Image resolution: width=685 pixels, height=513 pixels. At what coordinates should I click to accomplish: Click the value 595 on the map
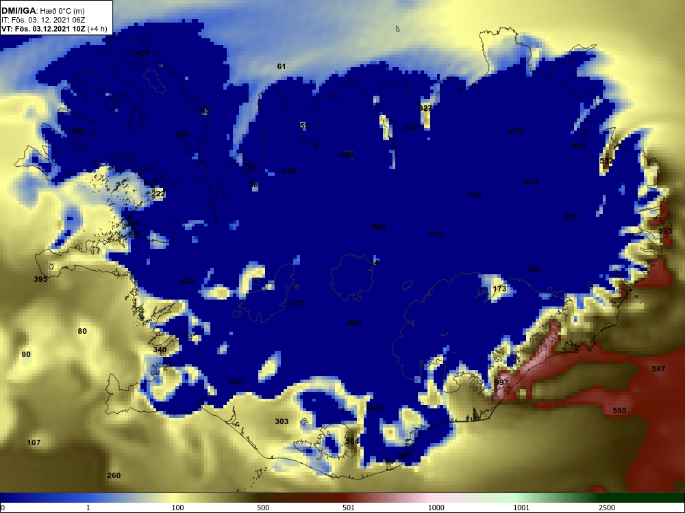click(x=619, y=410)
